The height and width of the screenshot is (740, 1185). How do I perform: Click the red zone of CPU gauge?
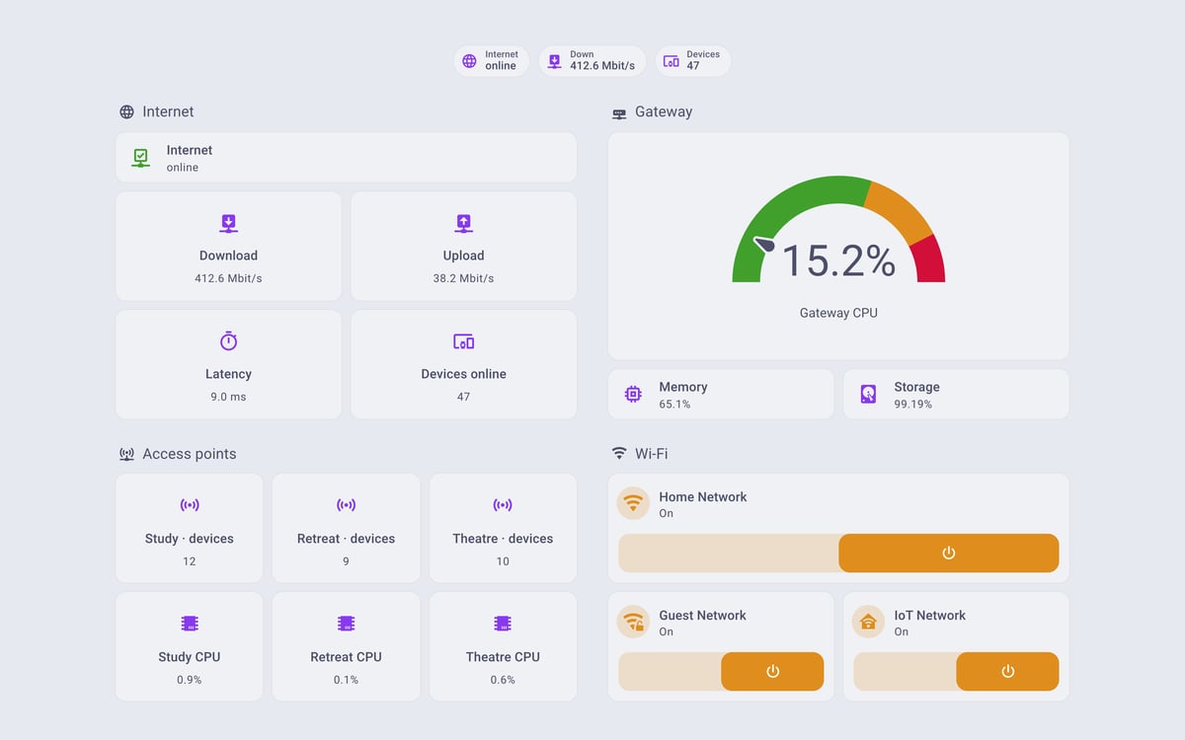(927, 260)
